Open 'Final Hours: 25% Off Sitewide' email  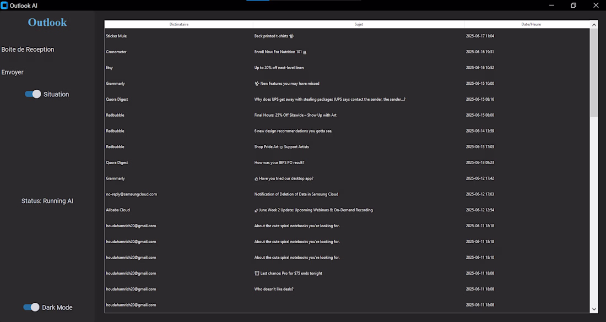pos(295,115)
